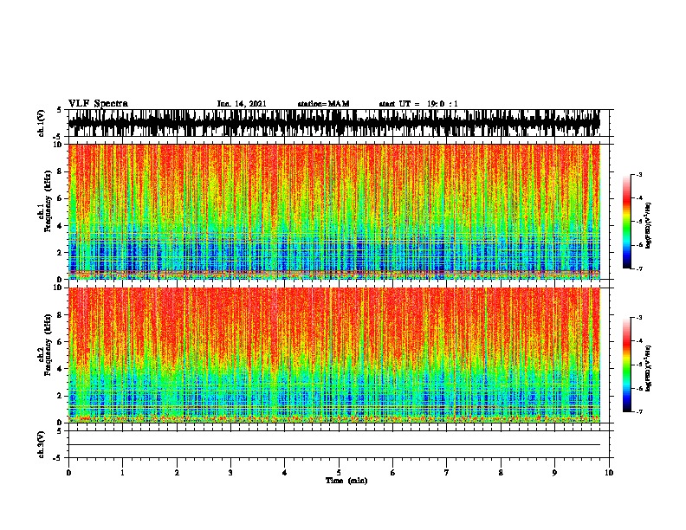Click the ch.1 spectrogram "8" kHz tick label

(60, 171)
